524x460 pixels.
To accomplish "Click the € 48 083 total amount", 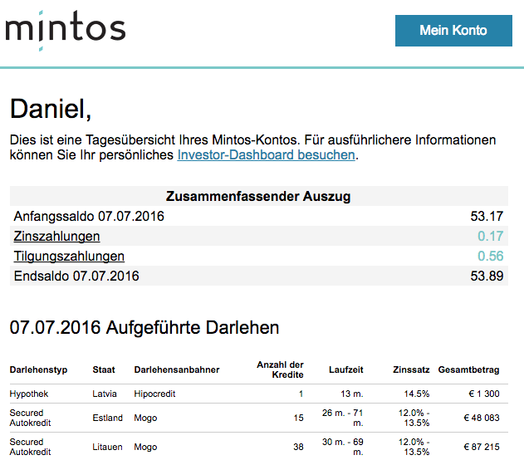I will [x=482, y=418].
